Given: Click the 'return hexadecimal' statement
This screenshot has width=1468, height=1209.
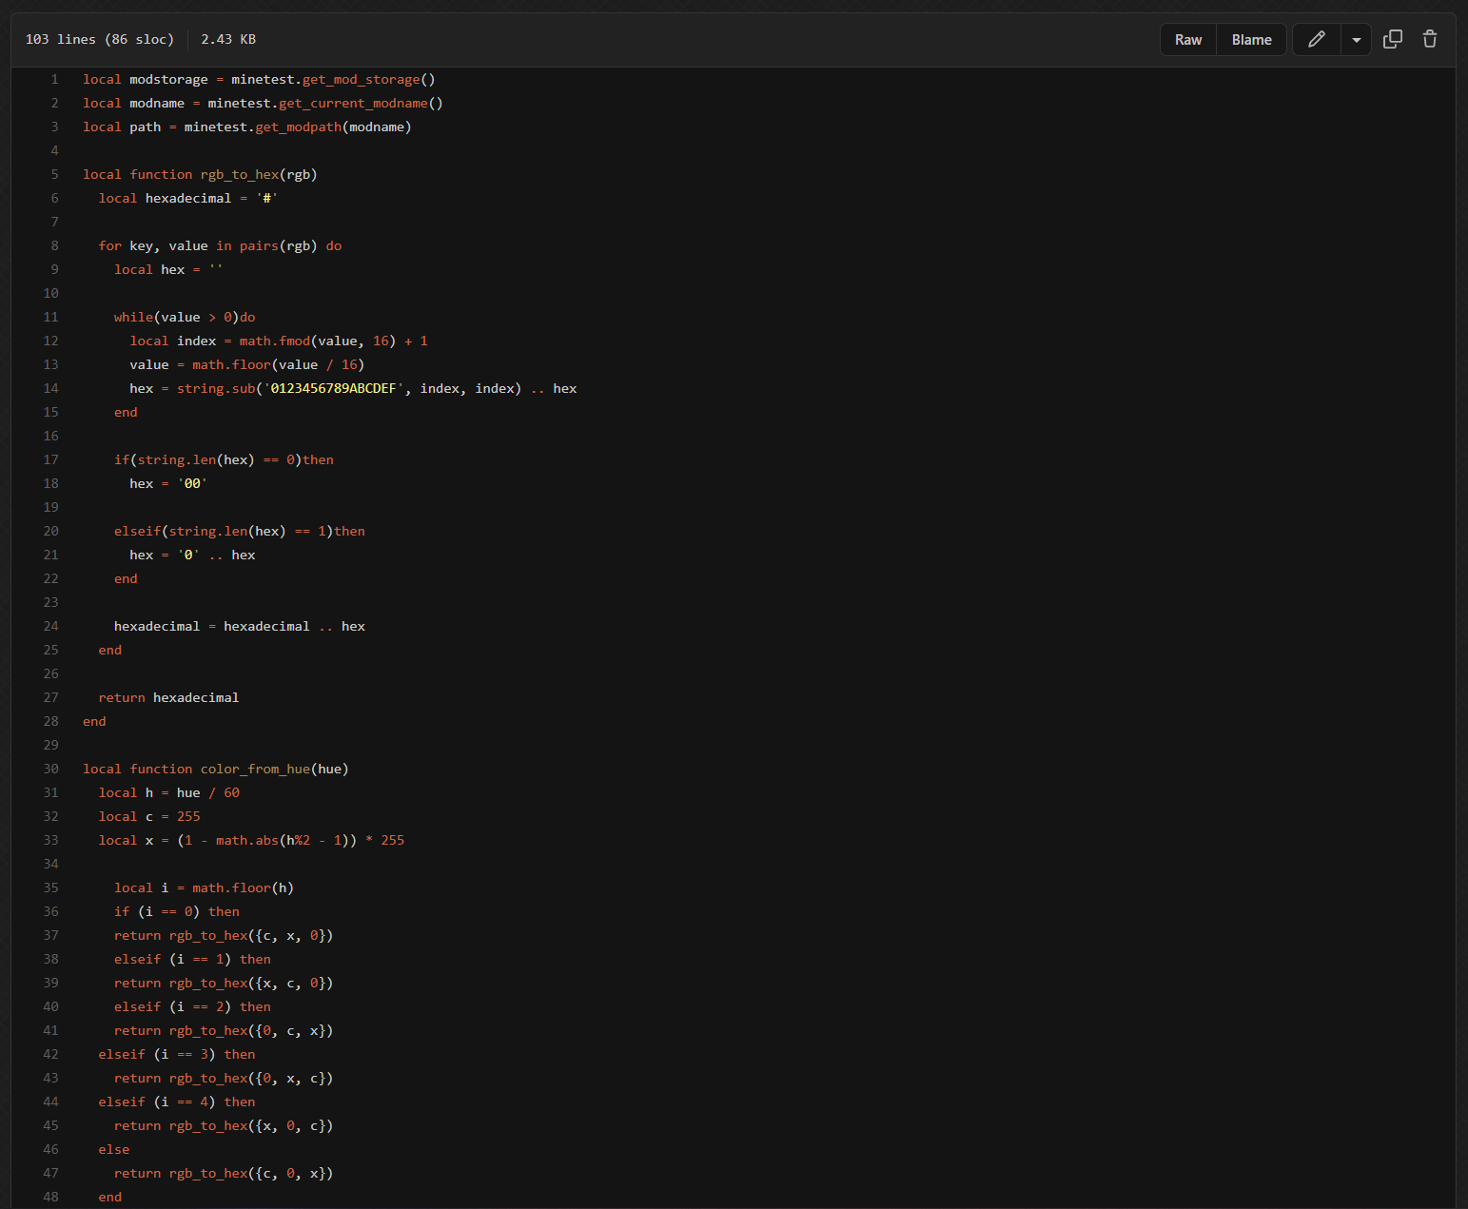Looking at the screenshot, I should click(x=168, y=698).
